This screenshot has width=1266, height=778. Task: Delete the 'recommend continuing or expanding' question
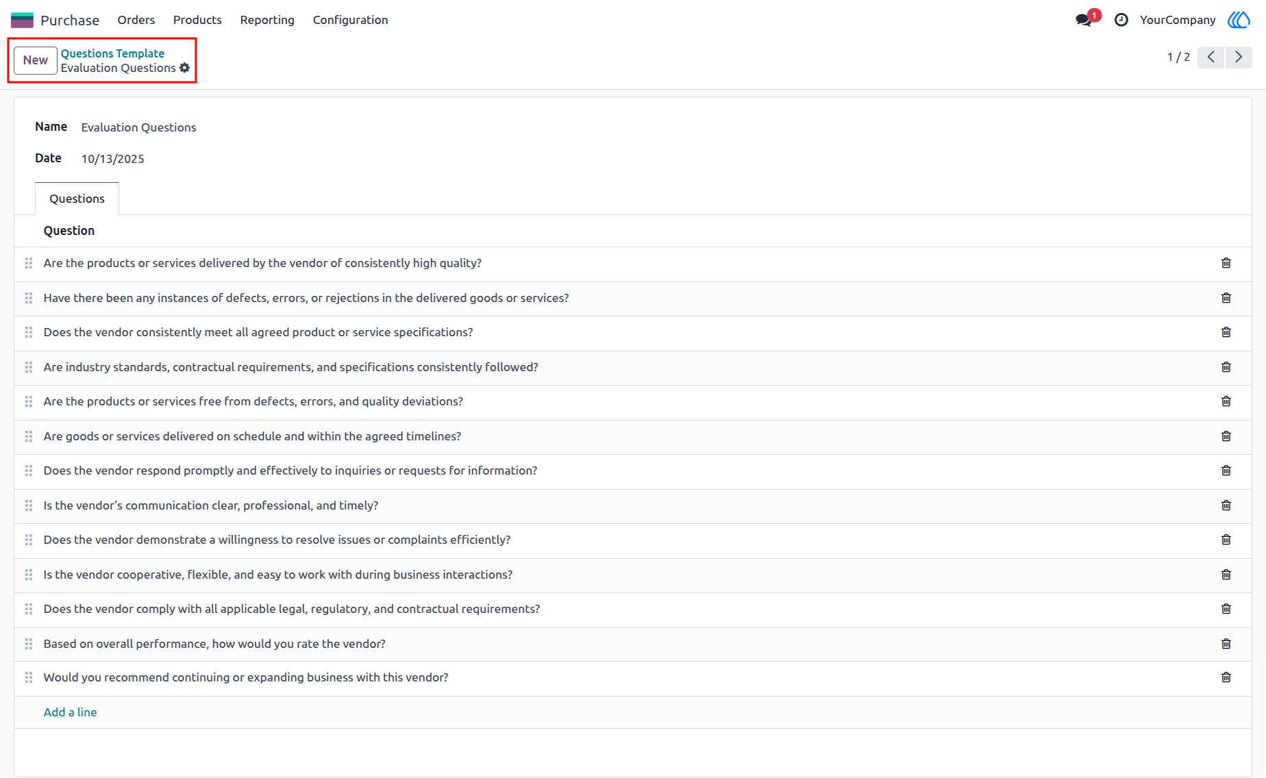(x=1226, y=677)
